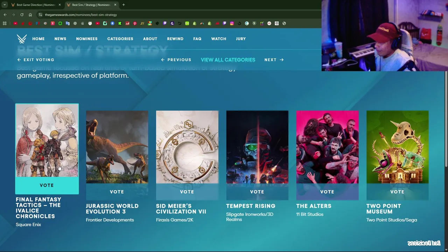Open the grey globe bookmark icon
Viewport: 448px width, 252px height.
tap(284, 23)
